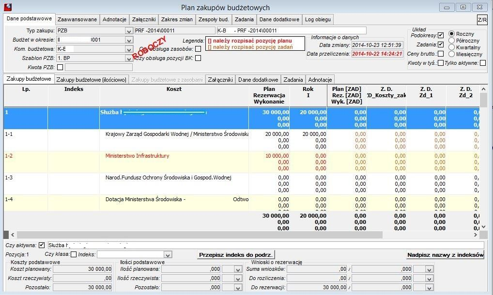The width and height of the screenshot is (493, 295).
Task: Click the Z/R button in top right
Action: 482,20
